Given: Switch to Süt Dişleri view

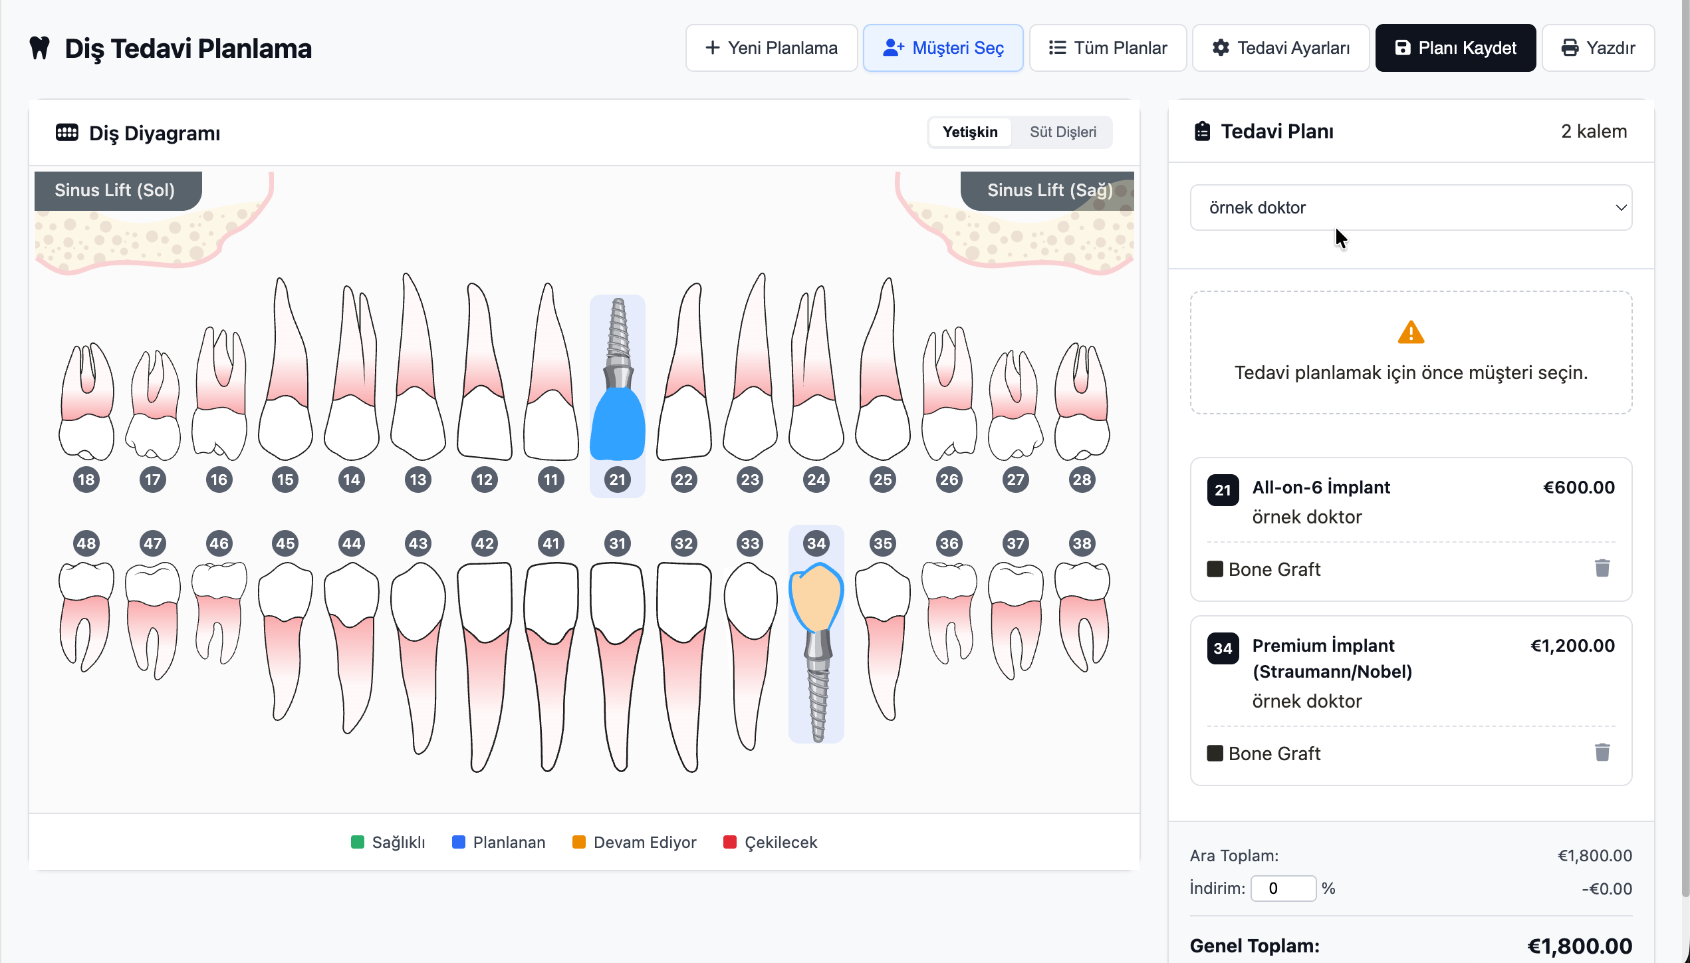Looking at the screenshot, I should point(1062,132).
